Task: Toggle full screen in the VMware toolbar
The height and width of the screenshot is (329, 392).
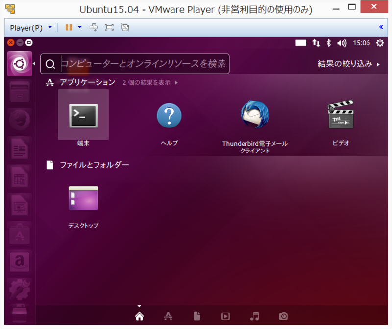Action: point(110,27)
